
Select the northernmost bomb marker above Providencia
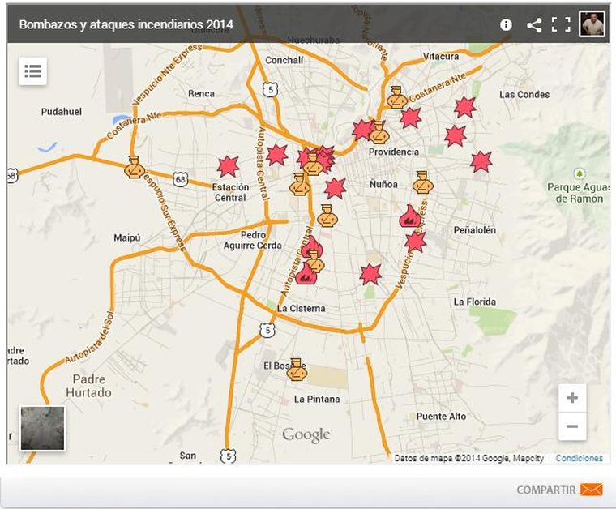397,97
